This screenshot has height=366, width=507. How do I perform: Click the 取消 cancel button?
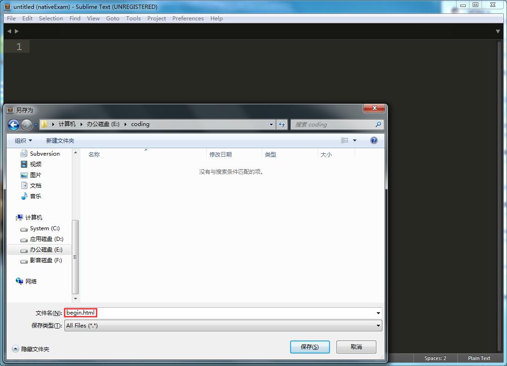[356, 347]
